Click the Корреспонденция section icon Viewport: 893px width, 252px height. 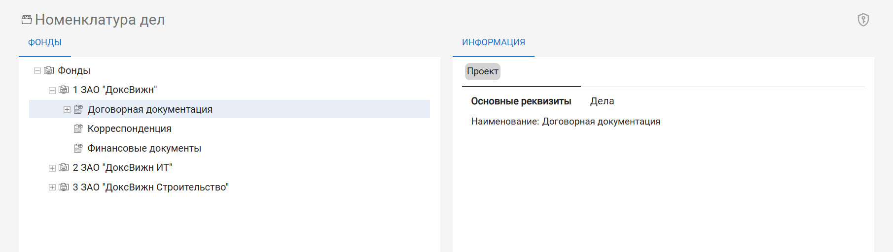[78, 128]
